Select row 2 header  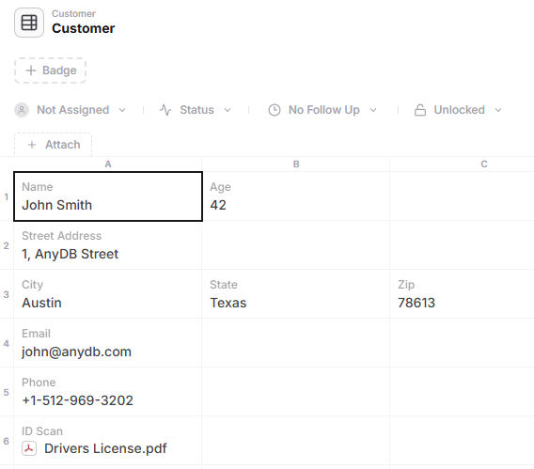coord(7,245)
